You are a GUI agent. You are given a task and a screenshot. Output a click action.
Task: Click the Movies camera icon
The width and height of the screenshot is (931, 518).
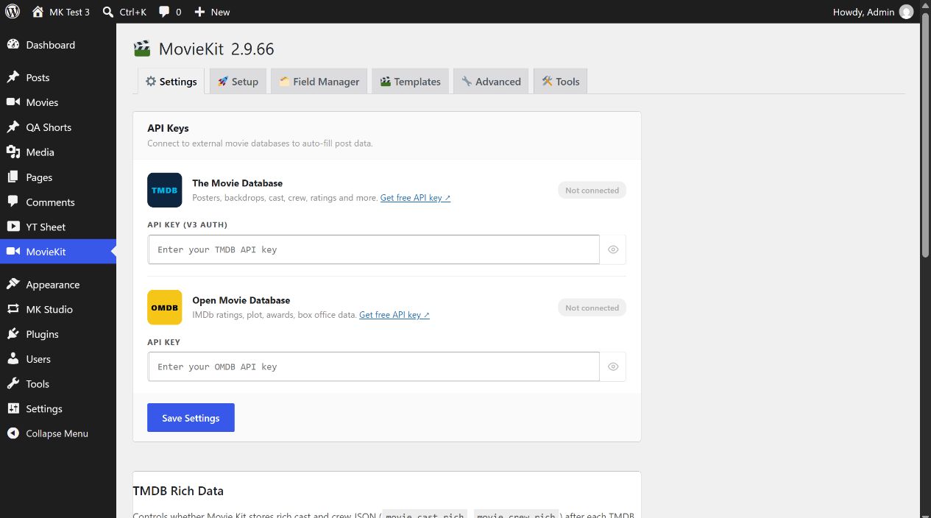[x=13, y=102]
